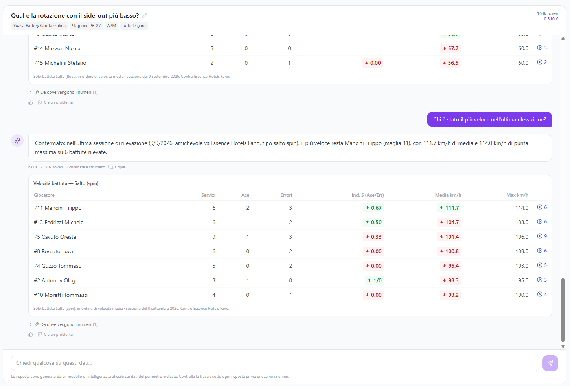The width and height of the screenshot is (570, 386).
Task: Click the '#11 Mancini Filippo' player name
Action: 58,208
